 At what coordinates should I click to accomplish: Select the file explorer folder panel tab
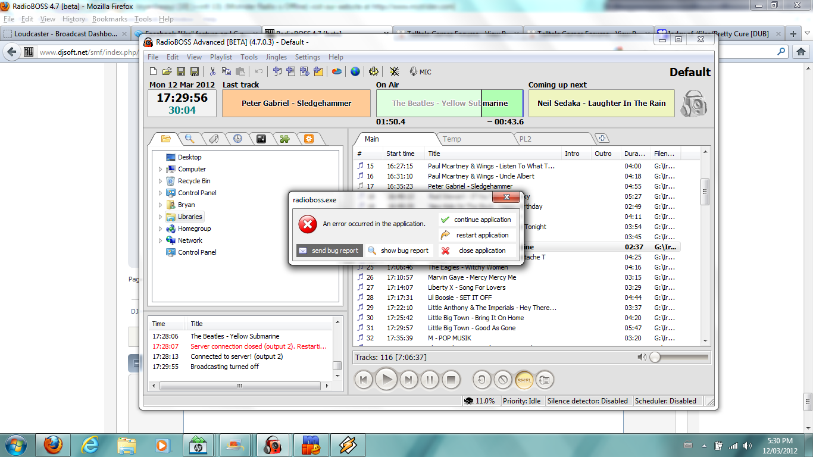click(x=166, y=139)
